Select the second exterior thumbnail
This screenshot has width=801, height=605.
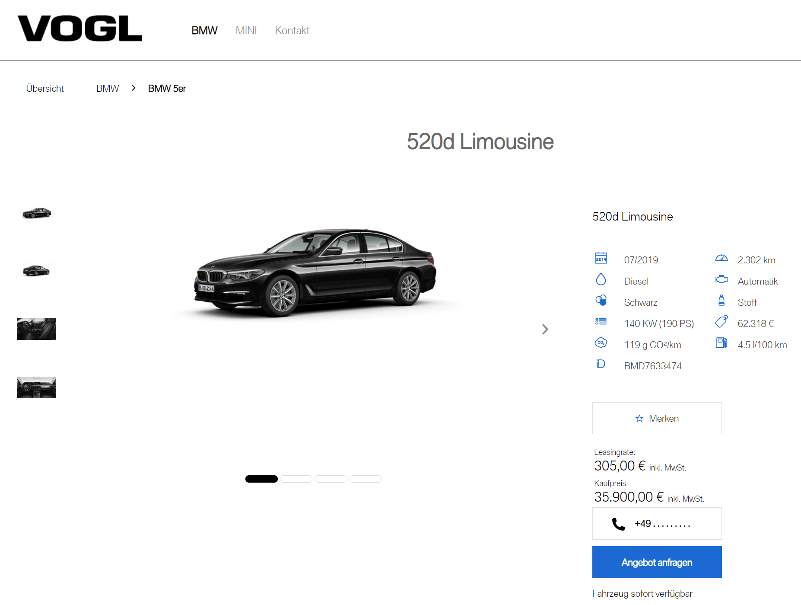pos(37,271)
